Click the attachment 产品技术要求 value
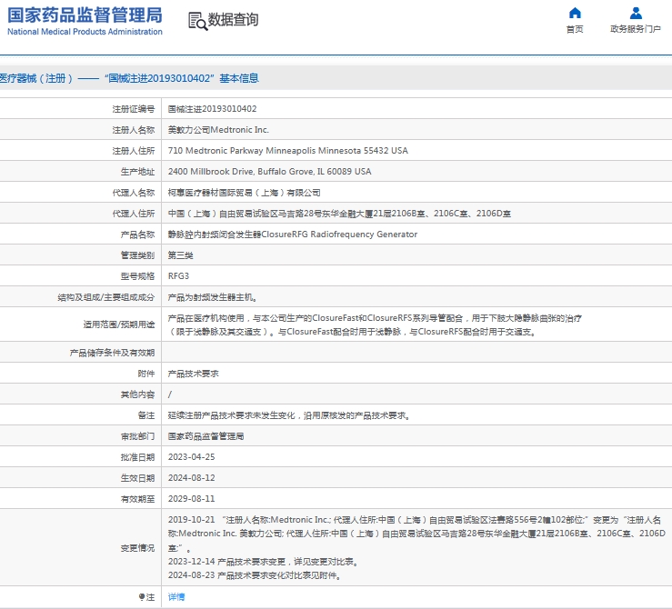Viewport: 672px width, 609px height. (194, 374)
